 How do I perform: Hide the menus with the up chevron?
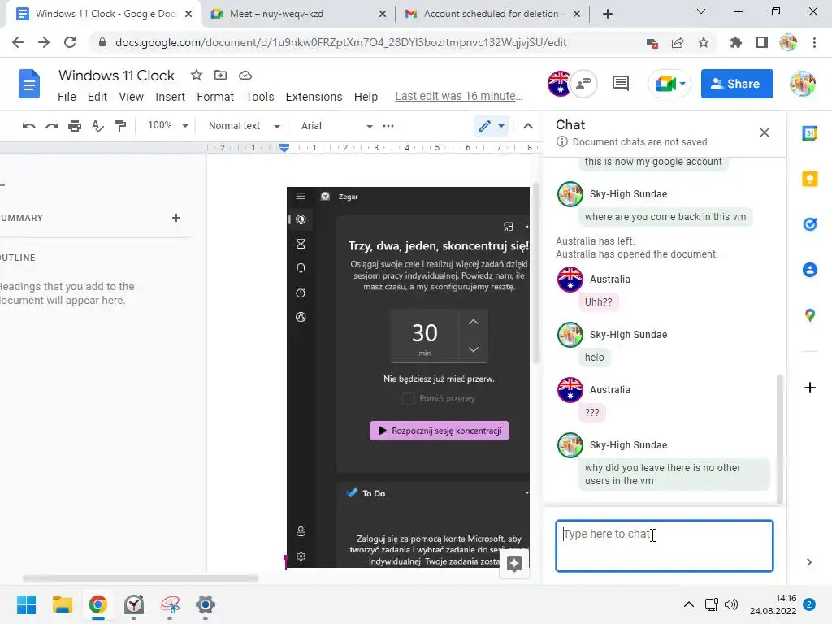point(528,126)
